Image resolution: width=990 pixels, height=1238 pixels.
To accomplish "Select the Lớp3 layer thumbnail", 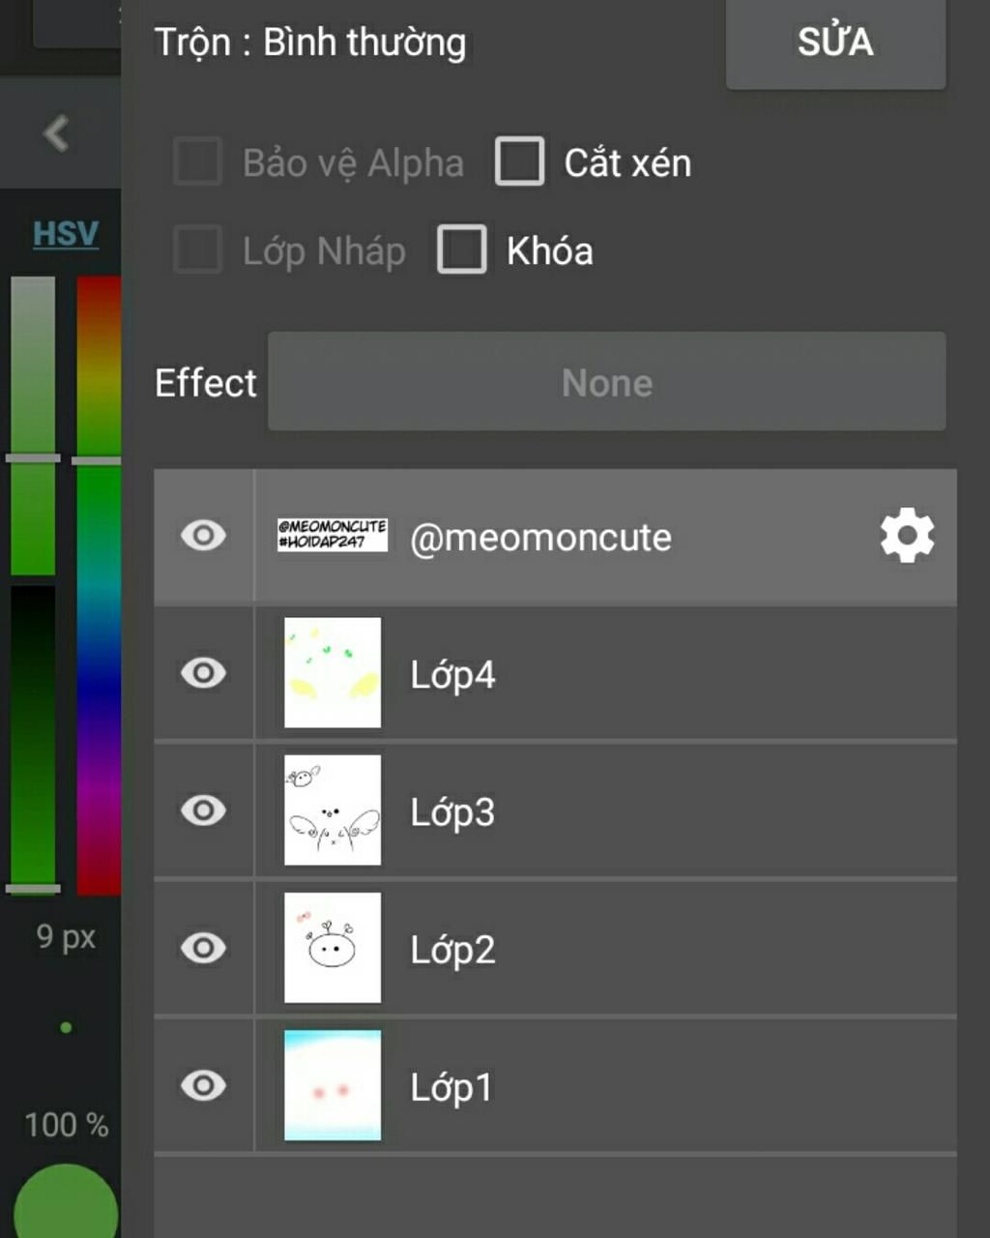I will pos(333,810).
